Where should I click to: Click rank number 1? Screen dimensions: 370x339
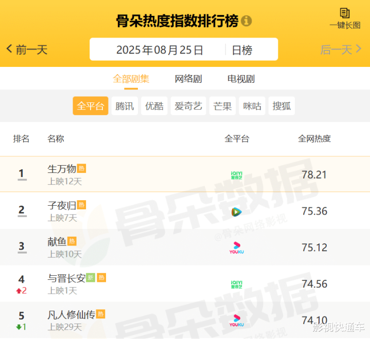coord(22,173)
